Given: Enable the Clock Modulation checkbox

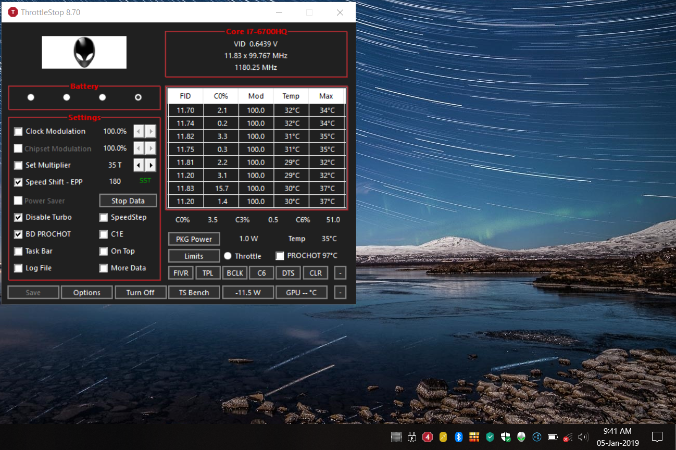Looking at the screenshot, I should (18, 131).
